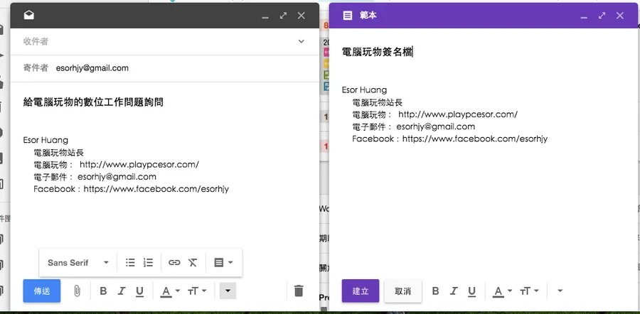Remove formatting with the clear format icon
This screenshot has width=640, height=314.
tap(193, 263)
